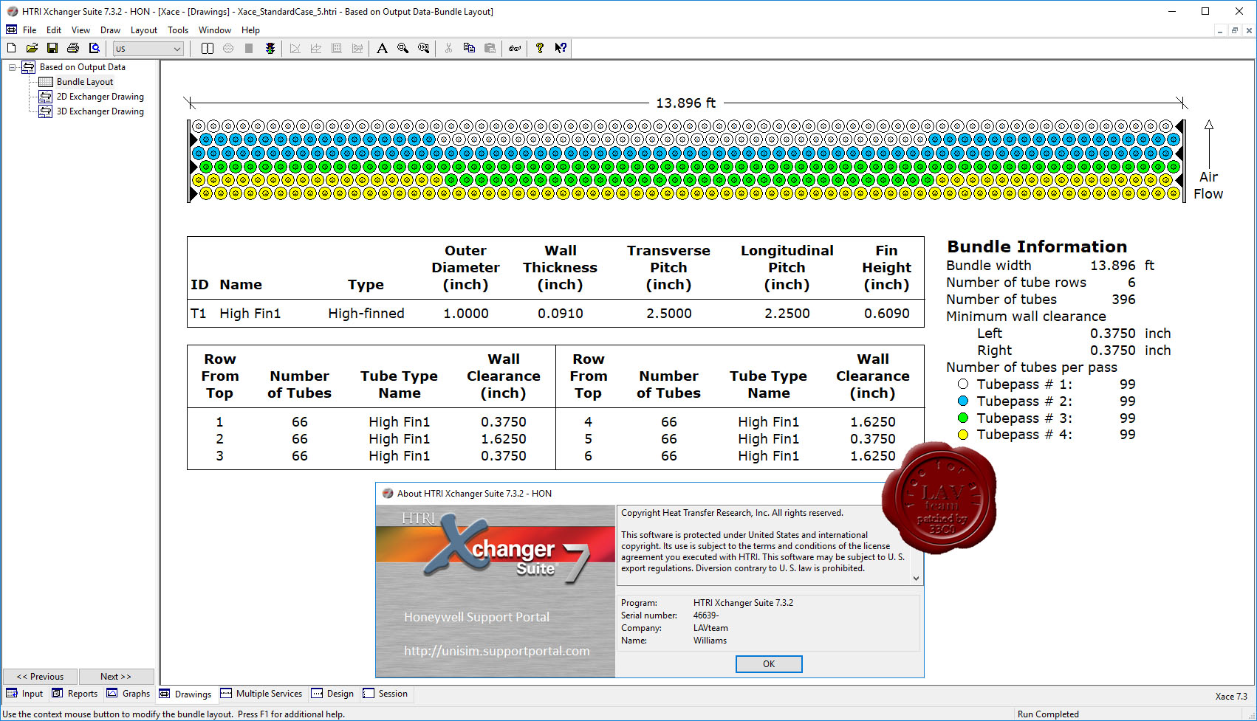Cut selection with scissors icon
This screenshot has height=721, width=1257.
pos(448,48)
